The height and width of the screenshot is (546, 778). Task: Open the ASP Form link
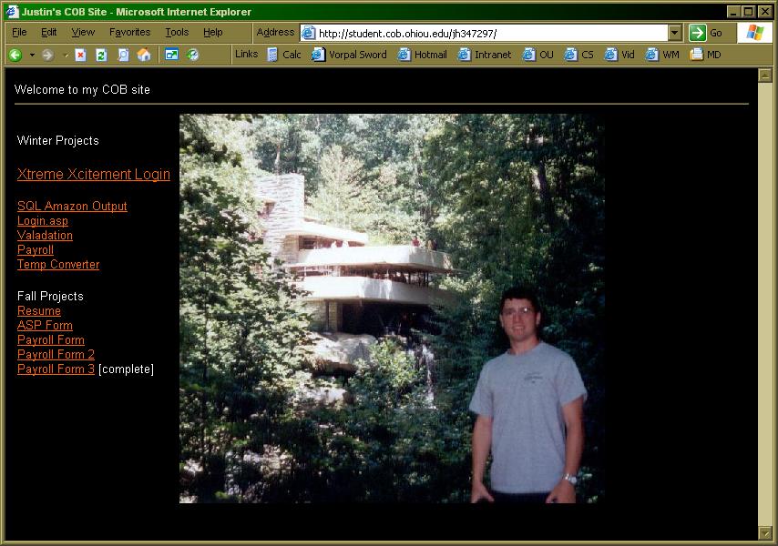(45, 326)
